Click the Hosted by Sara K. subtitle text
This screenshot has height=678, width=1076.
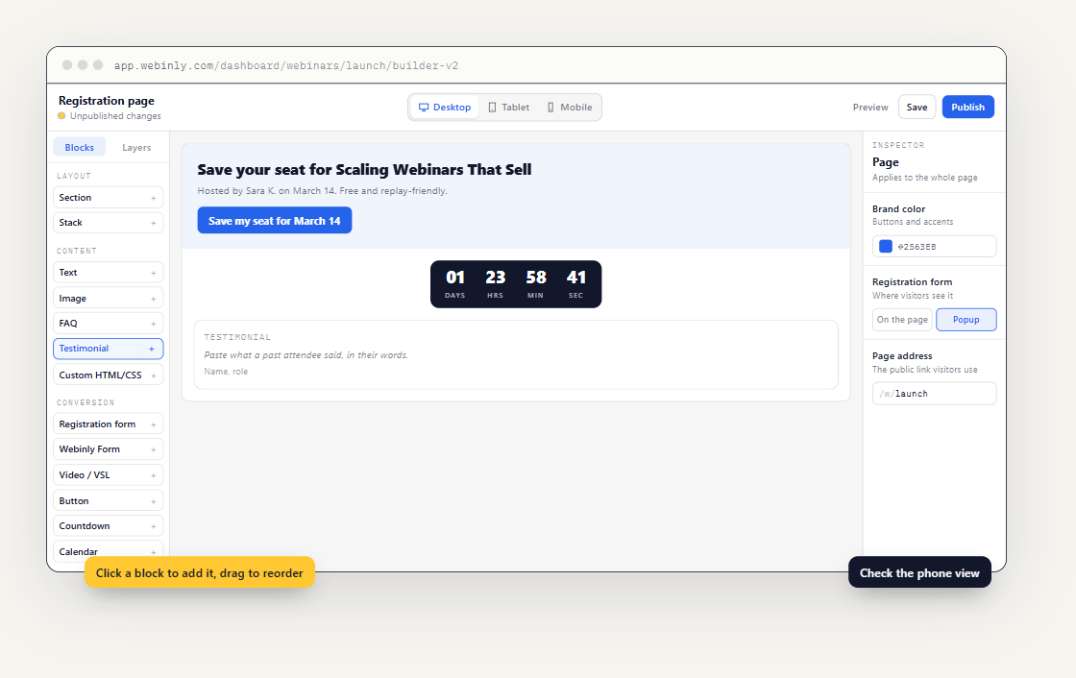point(323,191)
